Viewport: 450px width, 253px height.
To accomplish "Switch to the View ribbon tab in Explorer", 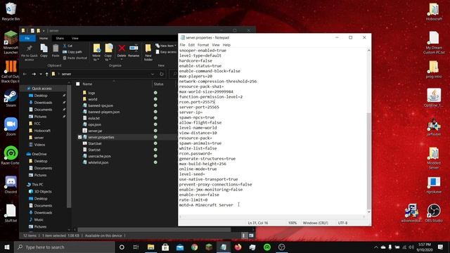I will click(x=75, y=38).
